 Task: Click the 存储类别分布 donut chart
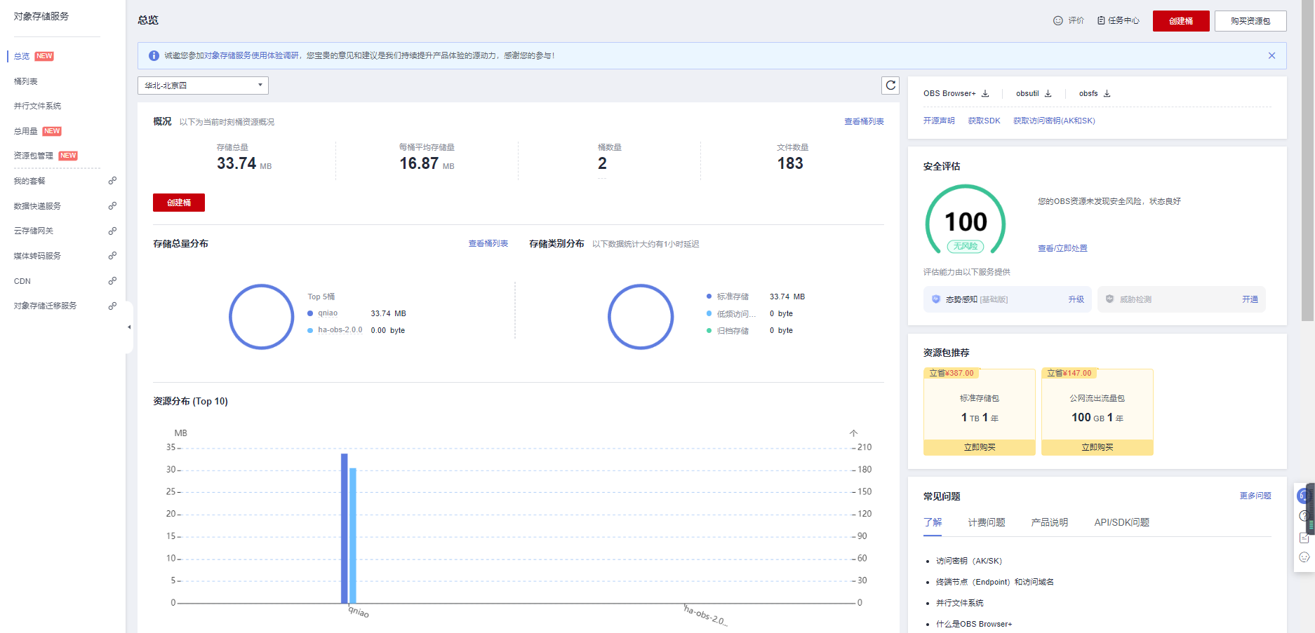click(x=641, y=317)
